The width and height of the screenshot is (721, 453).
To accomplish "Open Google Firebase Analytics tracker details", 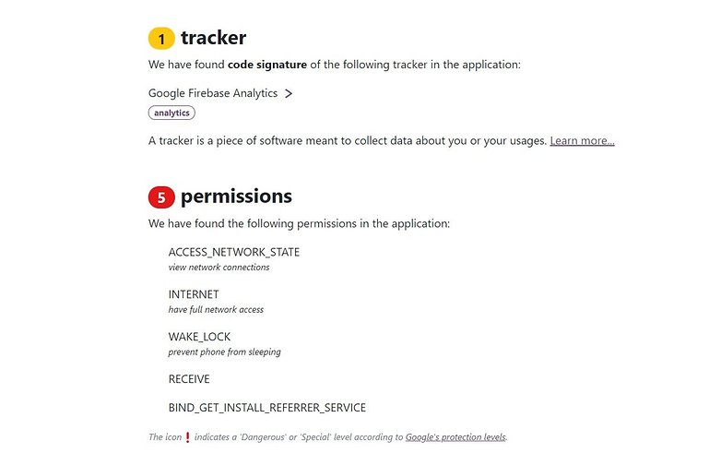I will pos(213,93).
